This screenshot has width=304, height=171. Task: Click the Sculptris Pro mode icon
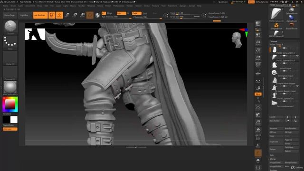97,15
